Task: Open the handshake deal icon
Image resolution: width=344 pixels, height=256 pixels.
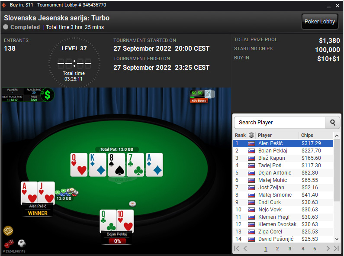Action: (x=8, y=230)
